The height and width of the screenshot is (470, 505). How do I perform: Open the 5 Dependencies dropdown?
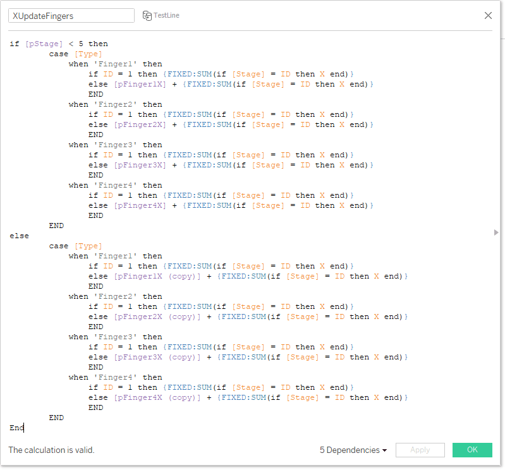(353, 450)
